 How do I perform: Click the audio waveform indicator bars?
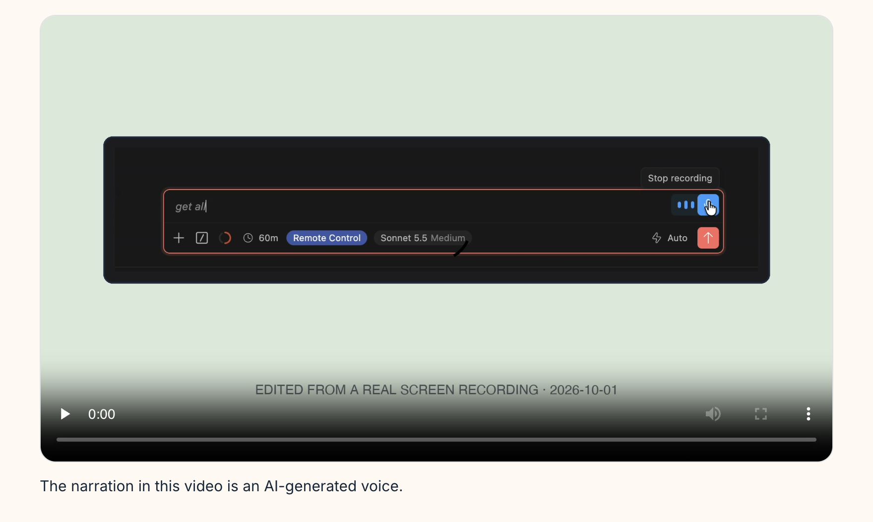(686, 205)
